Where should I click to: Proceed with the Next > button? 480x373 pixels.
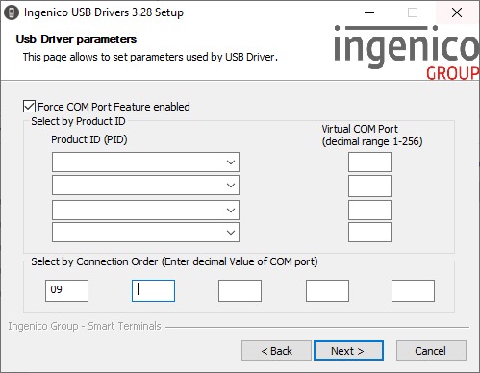pyautogui.click(x=348, y=351)
